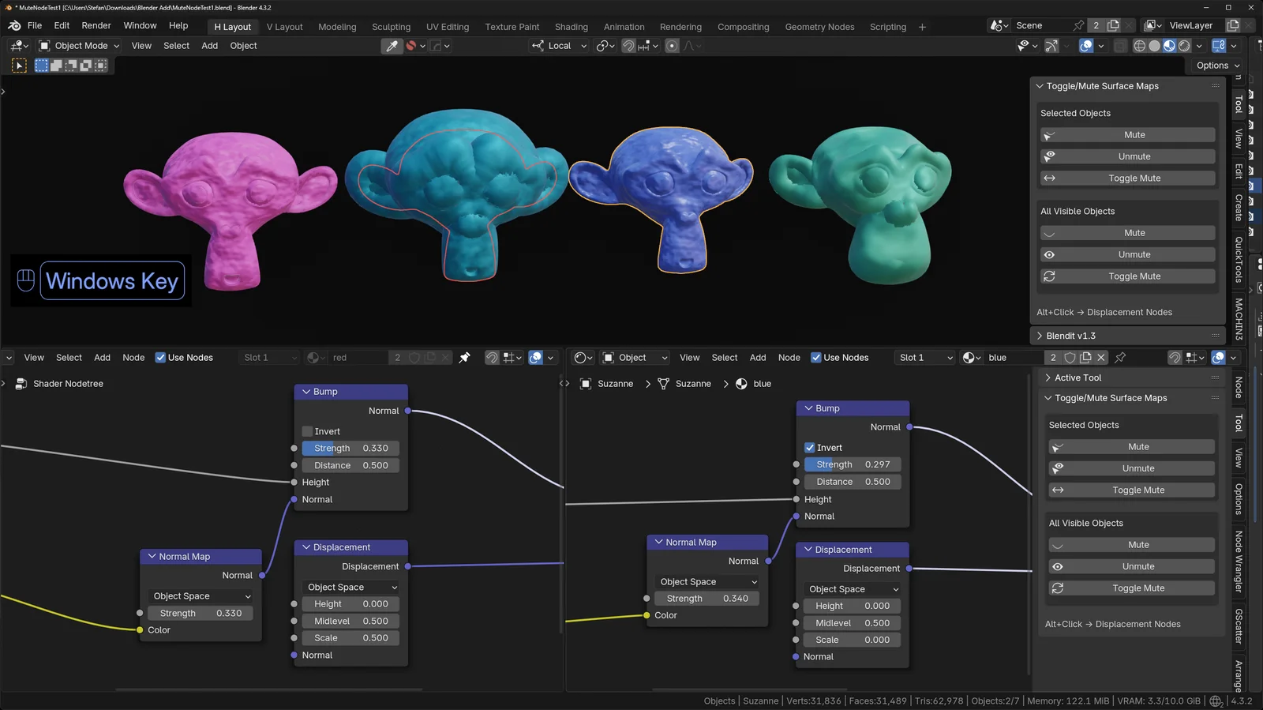Image resolution: width=1263 pixels, height=710 pixels.
Task: Open the Object Mode dropdown
Action: pos(79,46)
